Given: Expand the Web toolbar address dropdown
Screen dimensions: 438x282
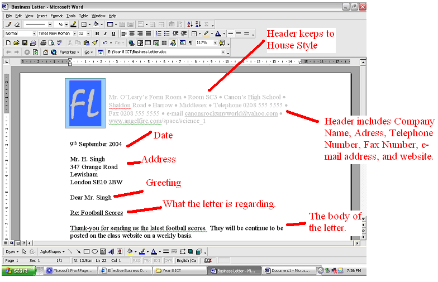Looking at the screenshot, I should [223, 52].
